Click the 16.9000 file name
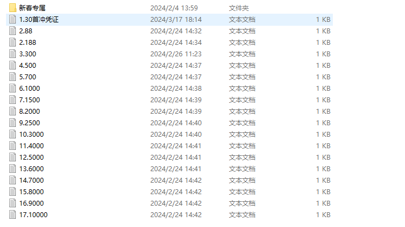The width and height of the screenshot is (405, 227). pos(32,203)
